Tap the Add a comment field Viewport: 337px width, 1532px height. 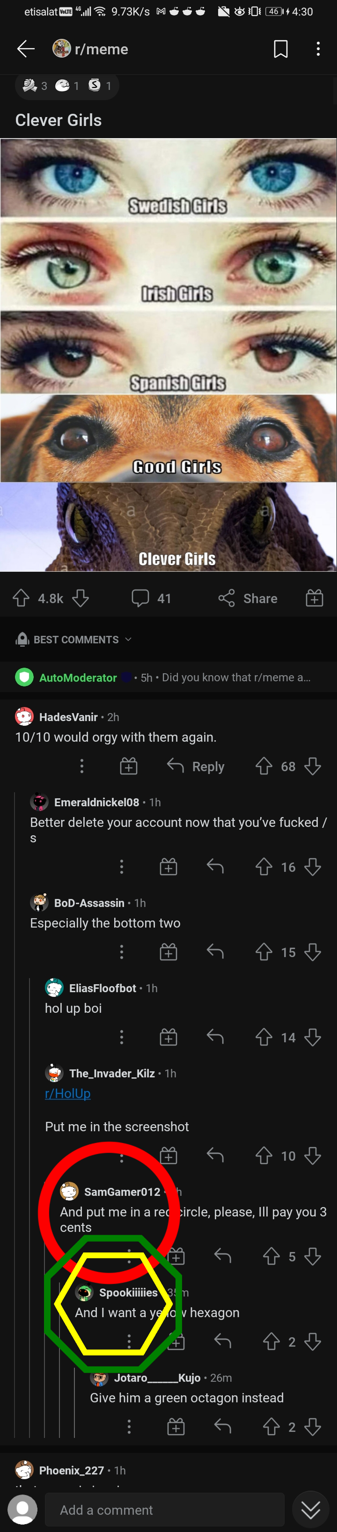pos(161,1510)
